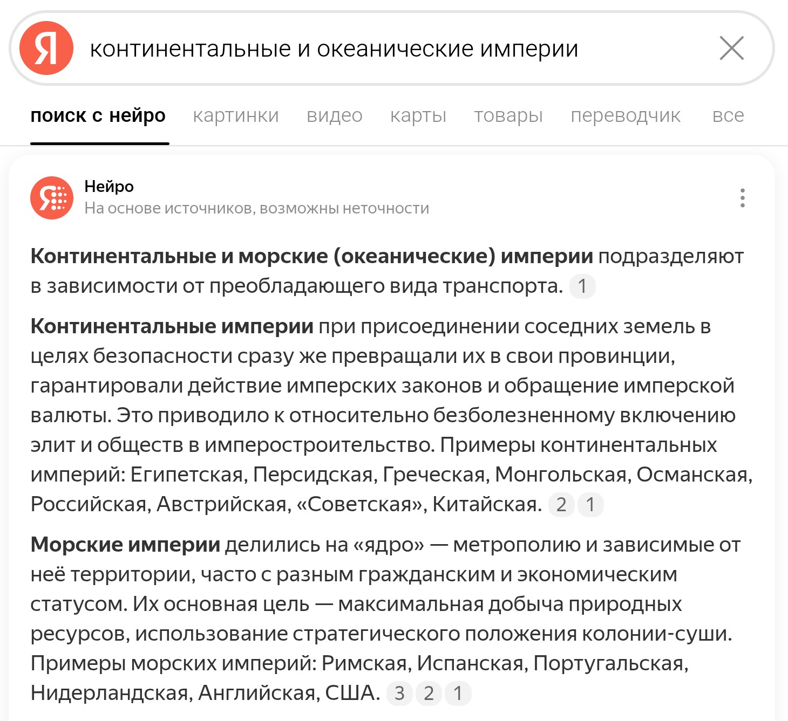Open source 2 after США
The width and height of the screenshot is (788, 721).
coord(429,693)
